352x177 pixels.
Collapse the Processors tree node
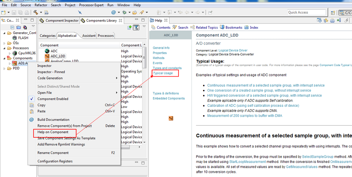4,48
